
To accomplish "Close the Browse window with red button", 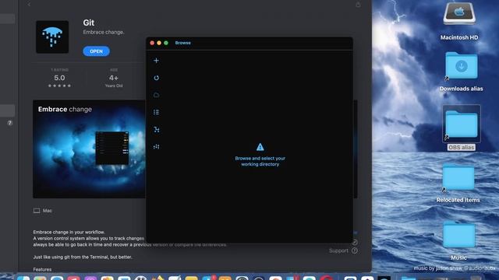I will pyautogui.click(x=152, y=43).
